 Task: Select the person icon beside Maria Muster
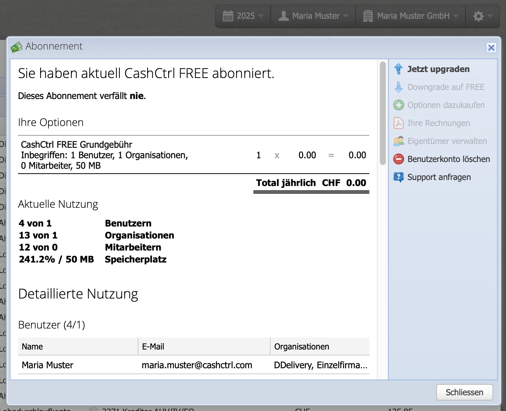tap(284, 16)
